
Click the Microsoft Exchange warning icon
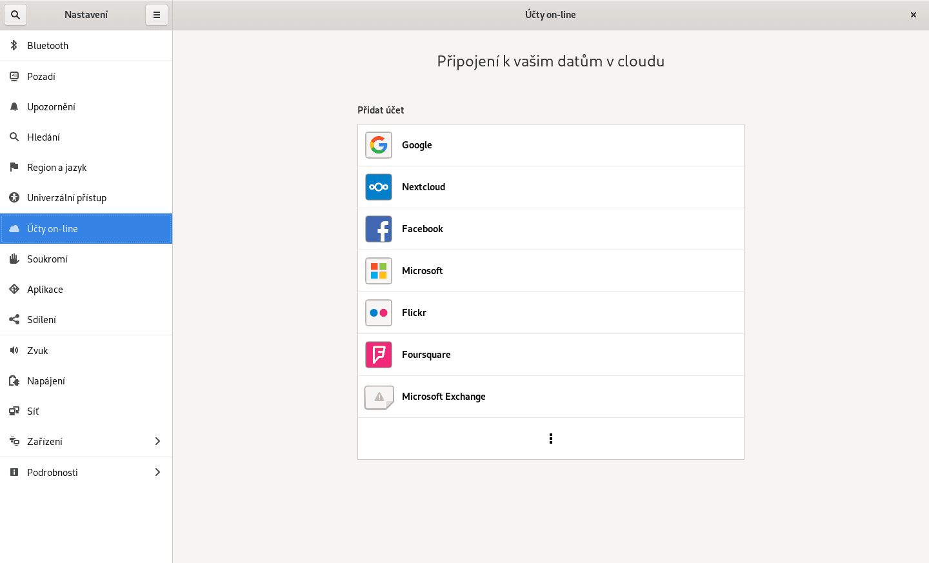379,397
